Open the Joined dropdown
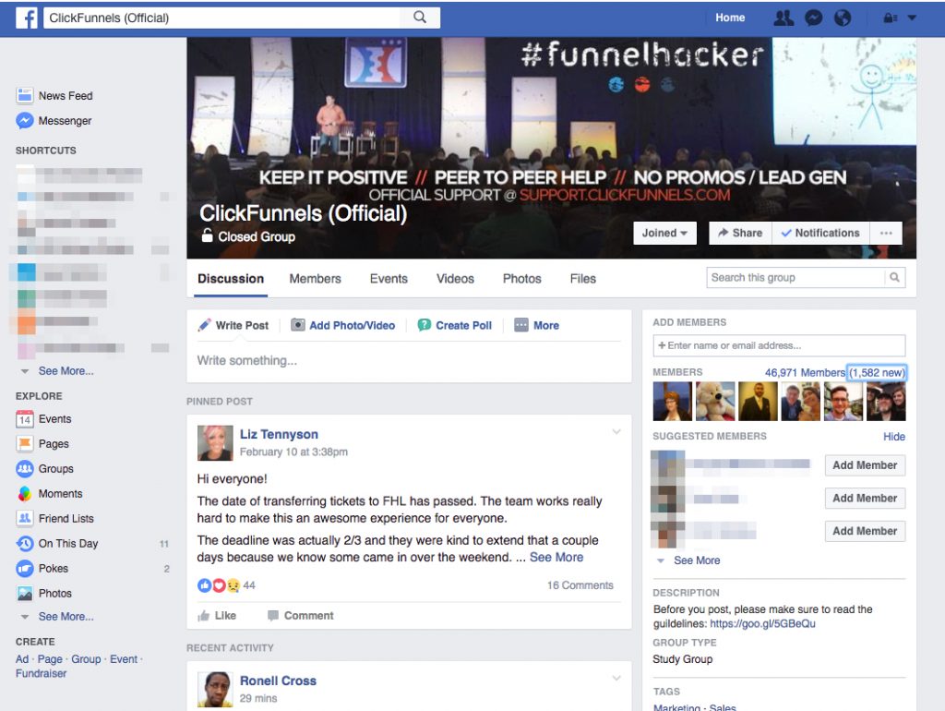945x711 pixels. (664, 233)
